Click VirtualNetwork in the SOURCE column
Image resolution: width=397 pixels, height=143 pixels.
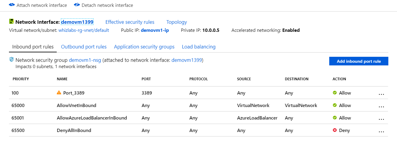(253, 105)
